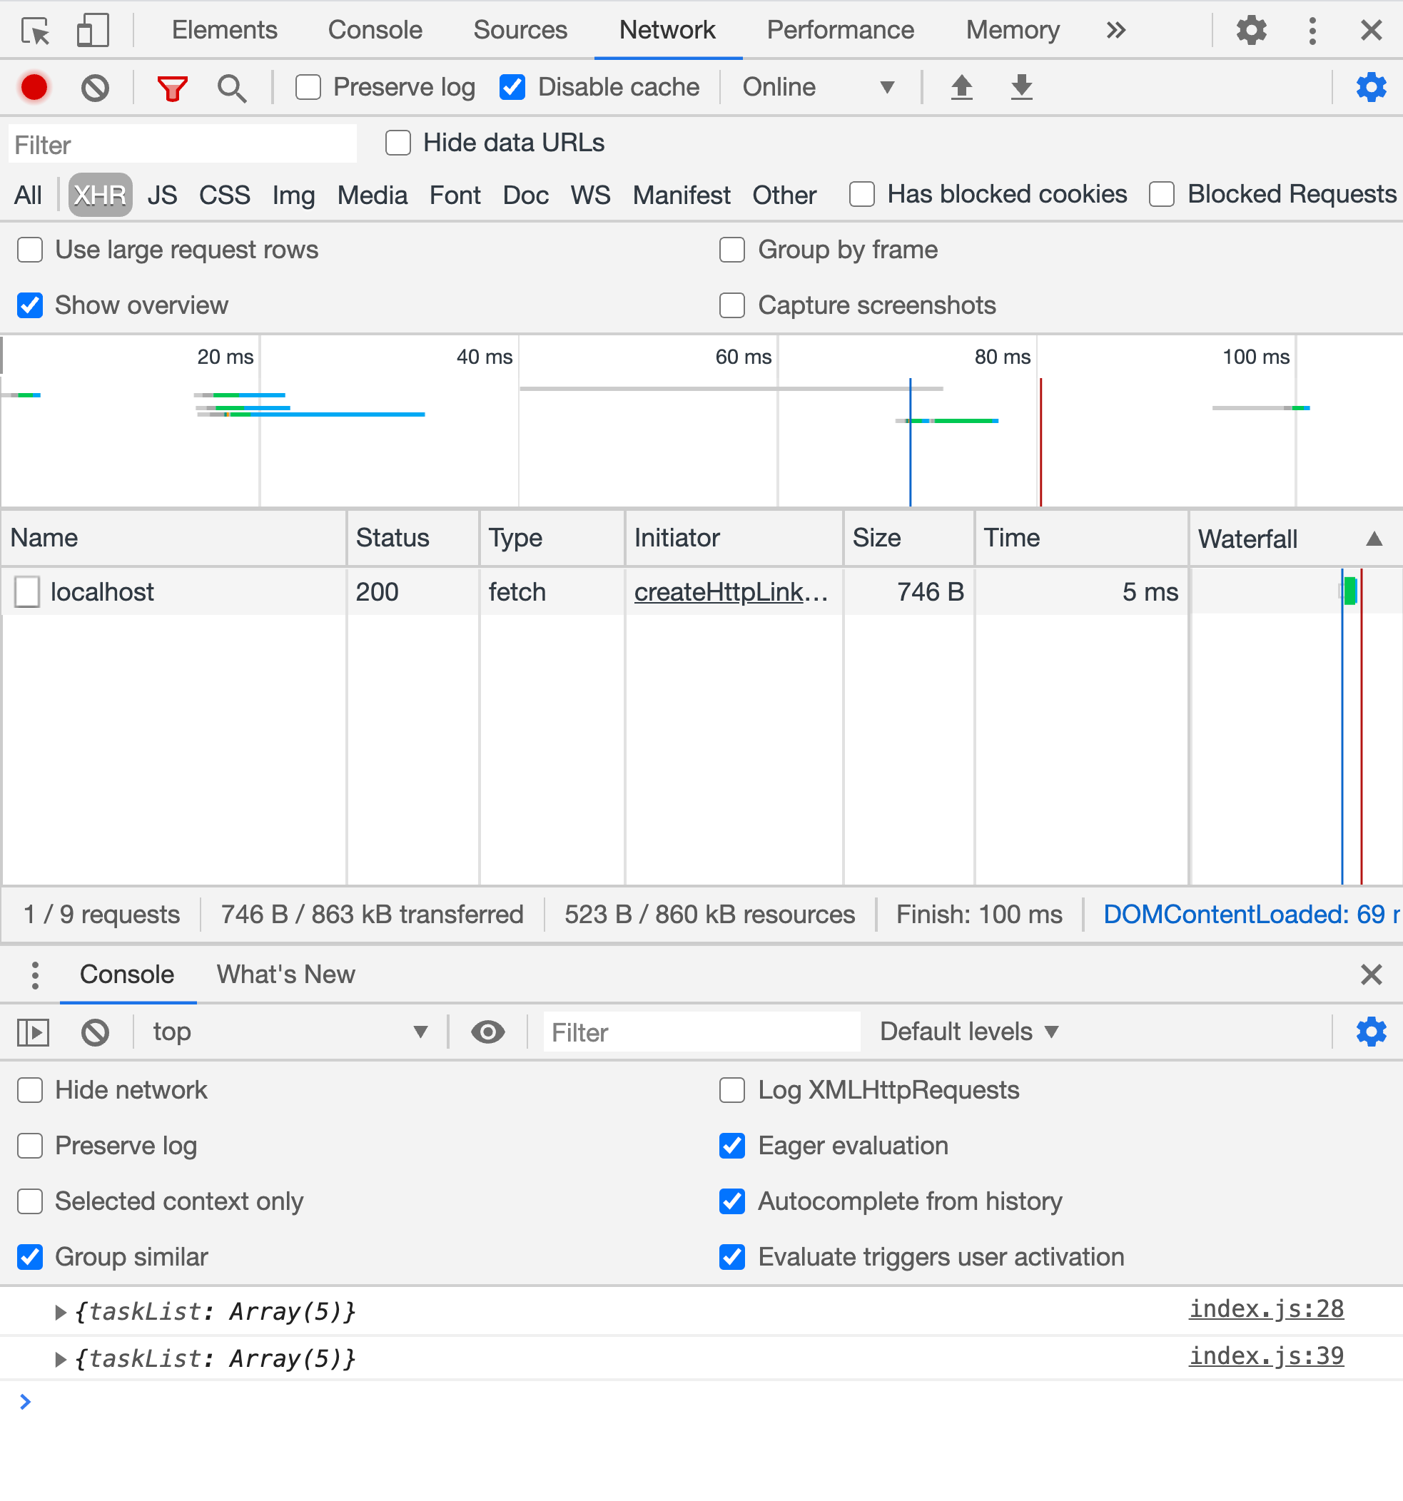Select the JS request type filter
The width and height of the screenshot is (1403, 1501).
tap(161, 195)
